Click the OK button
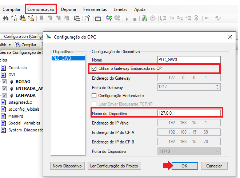Image resolution: width=240 pixels, height=178 pixels. pyautogui.click(x=184, y=166)
